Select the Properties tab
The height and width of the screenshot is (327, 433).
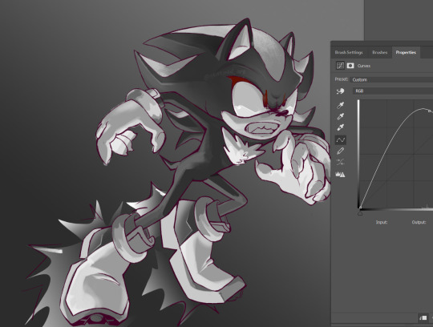pyautogui.click(x=406, y=52)
